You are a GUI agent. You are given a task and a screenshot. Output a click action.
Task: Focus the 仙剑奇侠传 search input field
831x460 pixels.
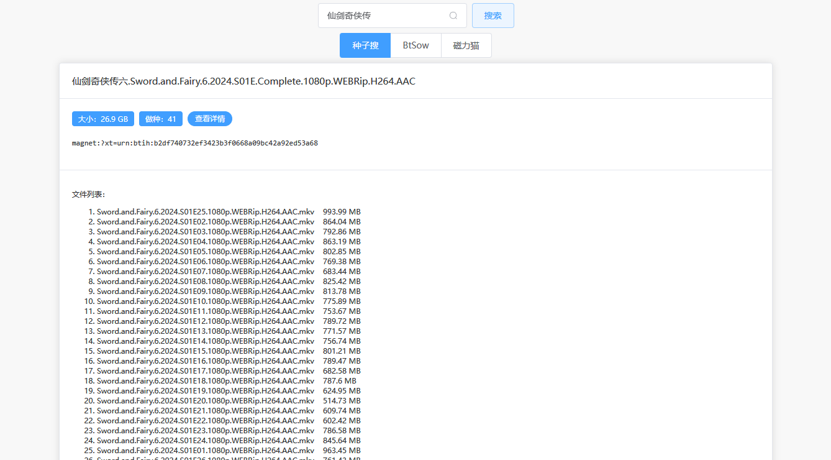pyautogui.click(x=382, y=16)
